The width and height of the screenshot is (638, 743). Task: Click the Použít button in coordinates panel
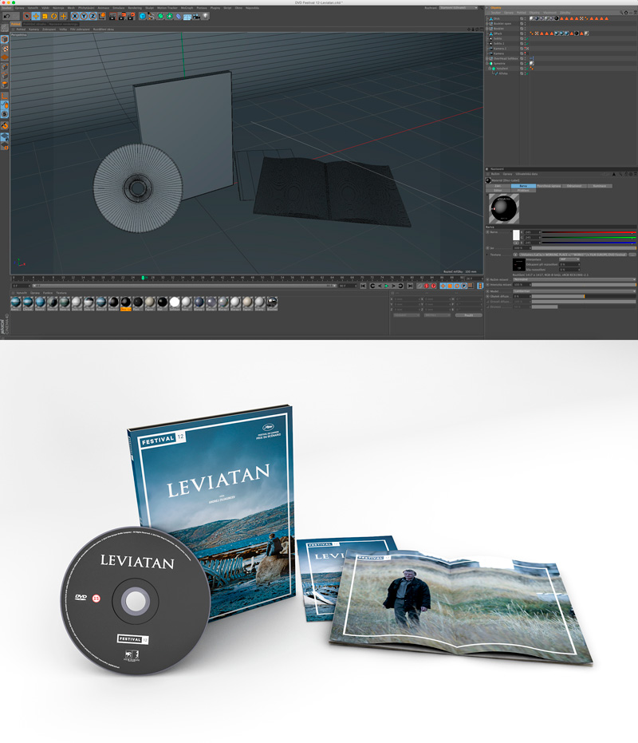coord(468,315)
